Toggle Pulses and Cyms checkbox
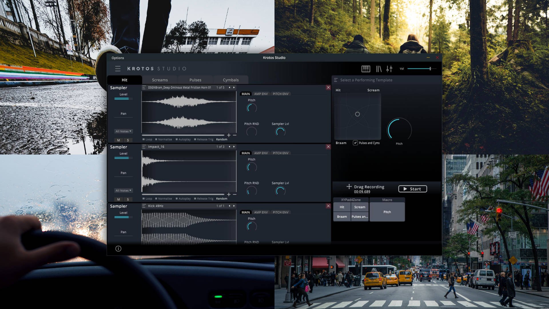Viewport: 549px width, 309px height. 355,143
